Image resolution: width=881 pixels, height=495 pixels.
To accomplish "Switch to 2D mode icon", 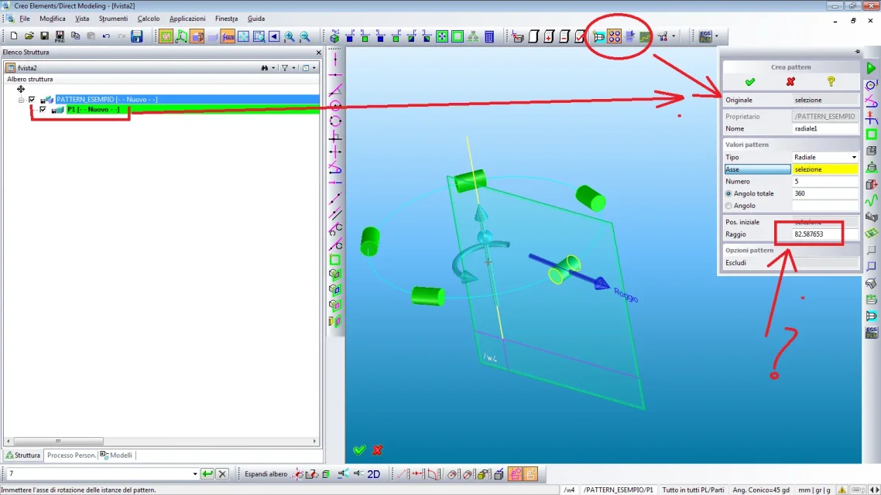I will (373, 474).
